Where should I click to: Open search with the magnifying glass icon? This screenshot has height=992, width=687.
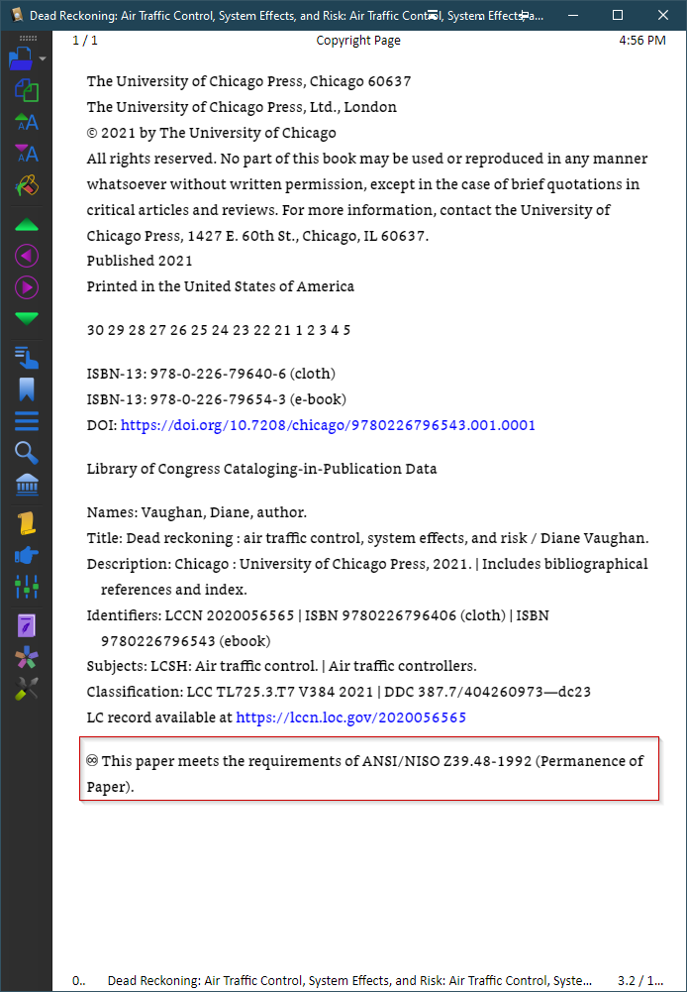click(x=27, y=453)
